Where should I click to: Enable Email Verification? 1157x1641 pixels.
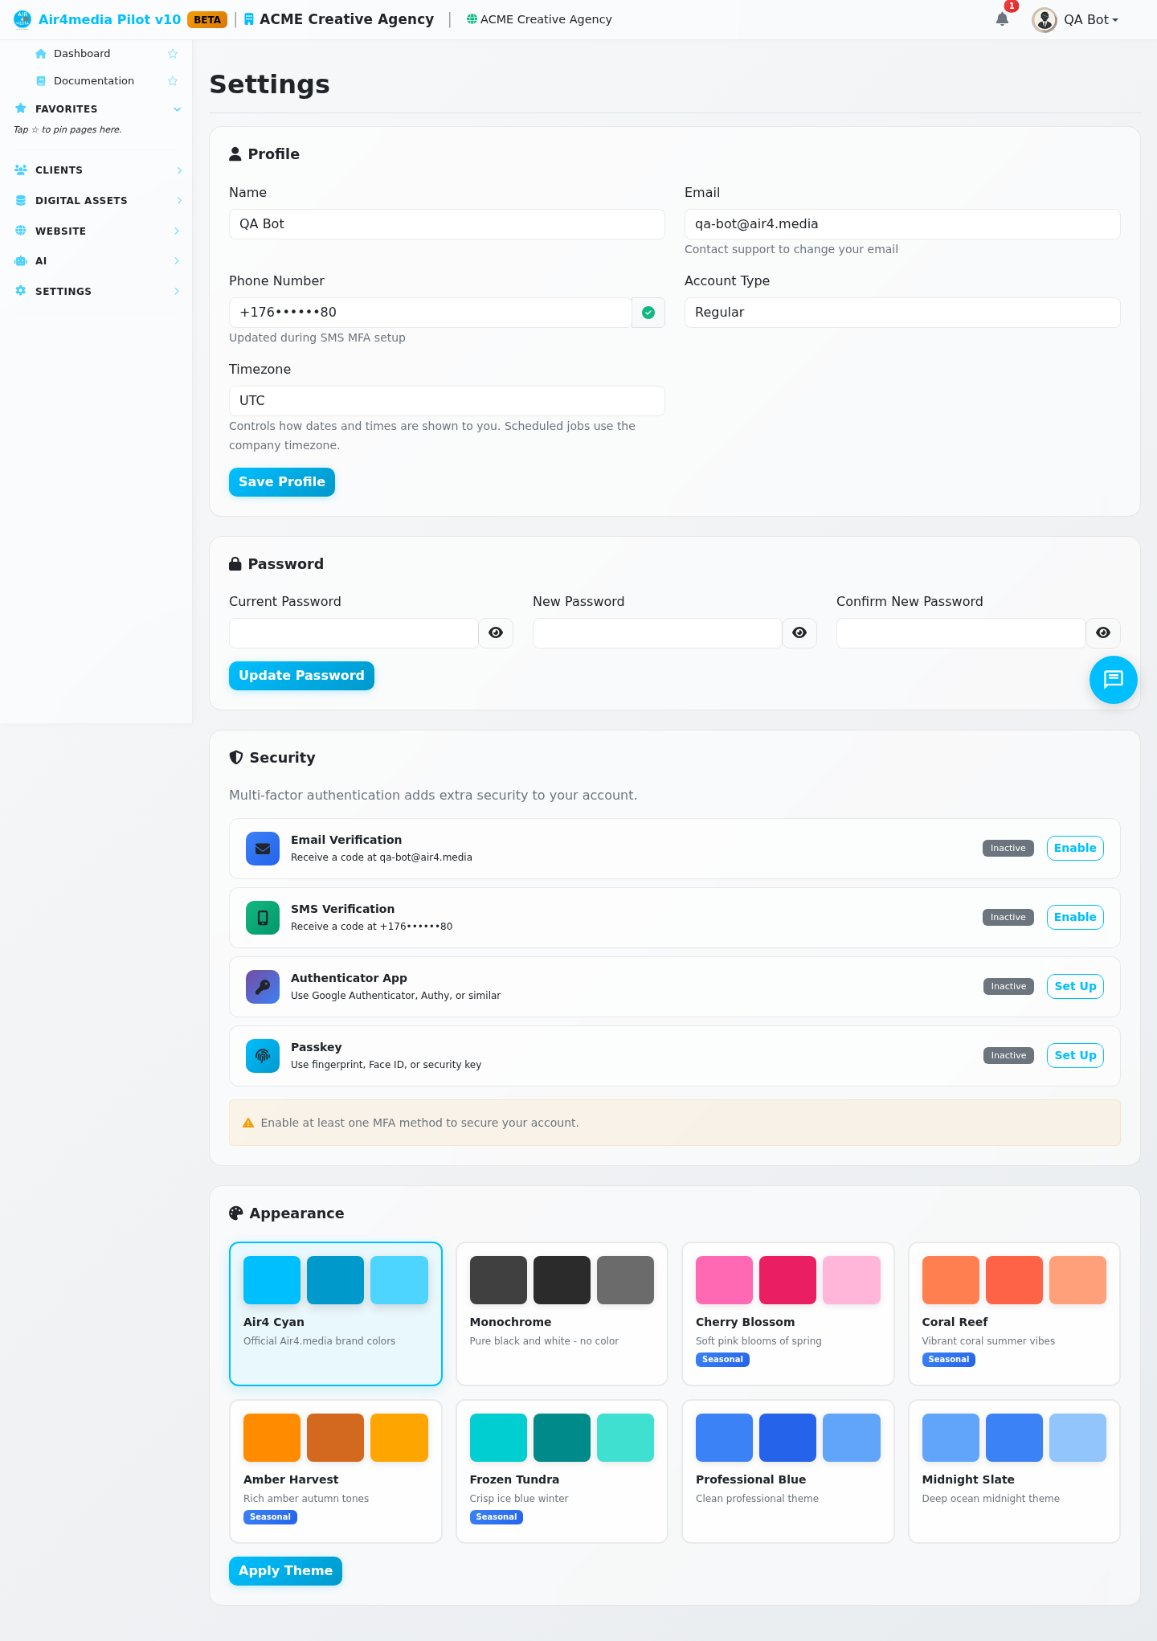tap(1075, 849)
